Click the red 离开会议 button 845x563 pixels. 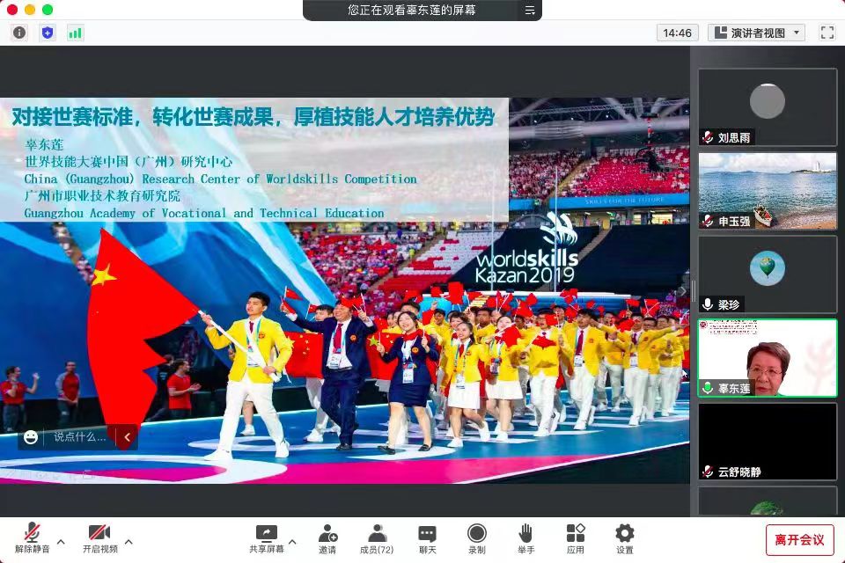(799, 539)
